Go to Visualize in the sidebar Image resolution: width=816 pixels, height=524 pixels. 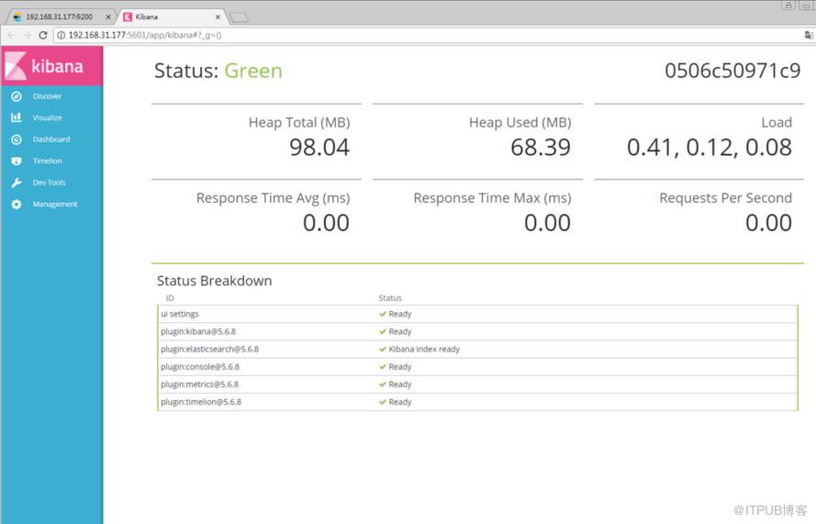coord(48,117)
